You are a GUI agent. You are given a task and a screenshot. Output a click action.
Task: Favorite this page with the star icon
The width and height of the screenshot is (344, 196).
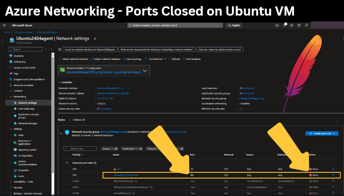(95, 38)
